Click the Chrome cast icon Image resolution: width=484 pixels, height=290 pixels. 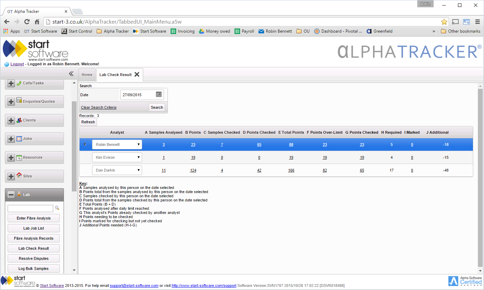(x=455, y=21)
